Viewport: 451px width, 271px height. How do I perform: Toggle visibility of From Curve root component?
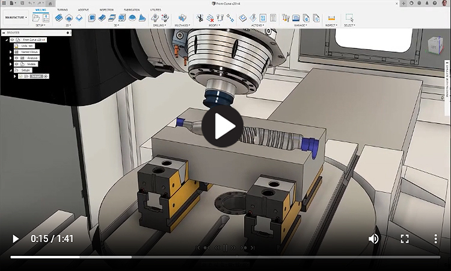pos(13,40)
